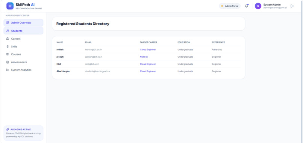Image resolution: width=303 pixels, height=143 pixels.
Task: Click the Students people icon
Action: tap(8, 31)
